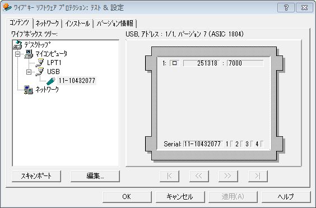Open the インストール tab
Image resolution: width=316 pixels, height=208 pixels.
(x=77, y=24)
